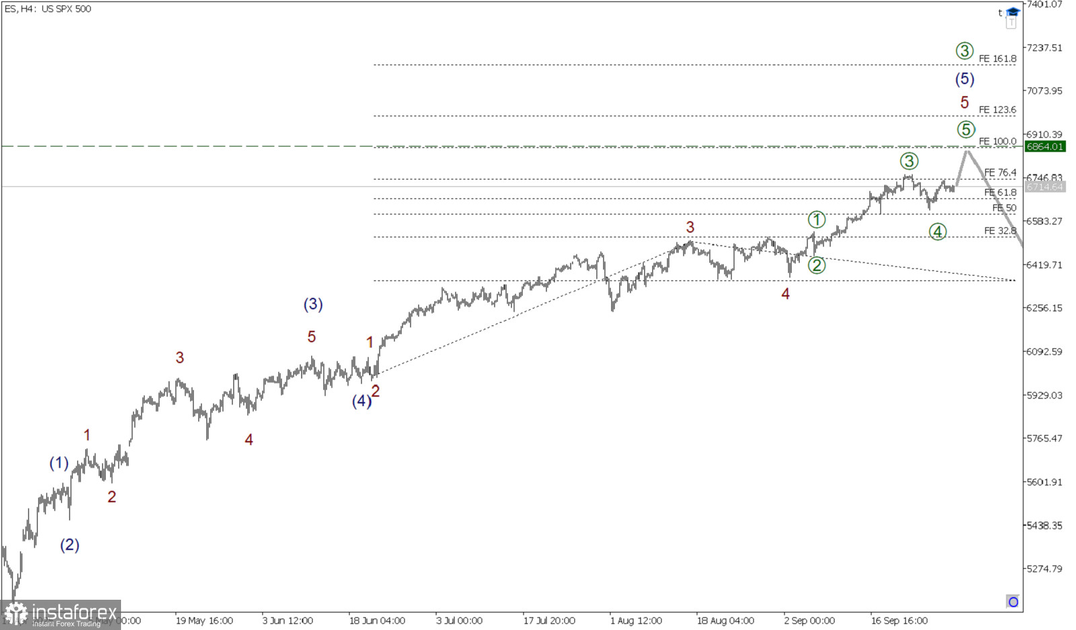The image size is (1076, 630).
Task: Select the green 6864.01 price tag
Action: pos(1045,147)
